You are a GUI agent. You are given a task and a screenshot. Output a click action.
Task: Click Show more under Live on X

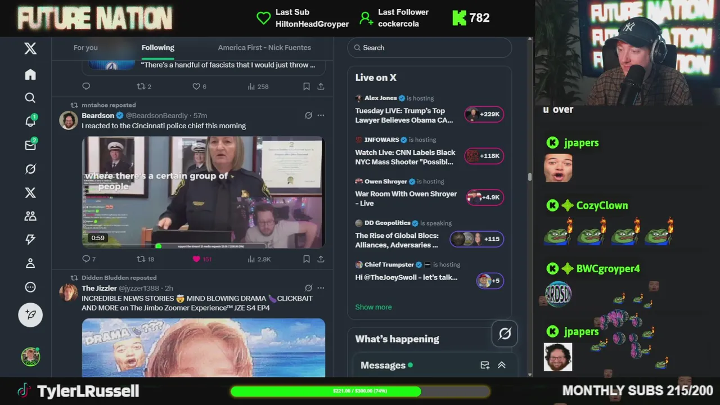click(373, 307)
